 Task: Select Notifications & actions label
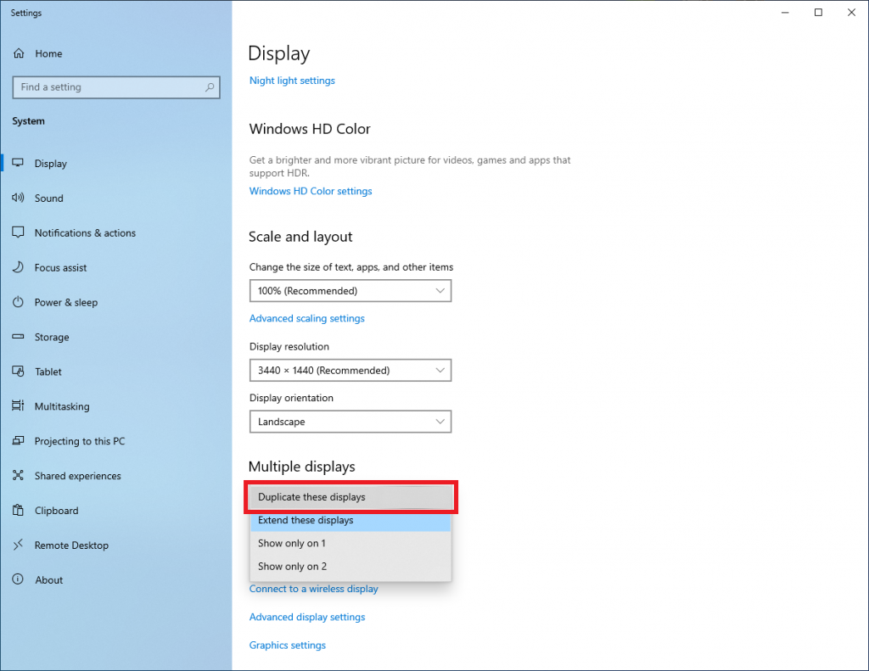click(x=85, y=233)
